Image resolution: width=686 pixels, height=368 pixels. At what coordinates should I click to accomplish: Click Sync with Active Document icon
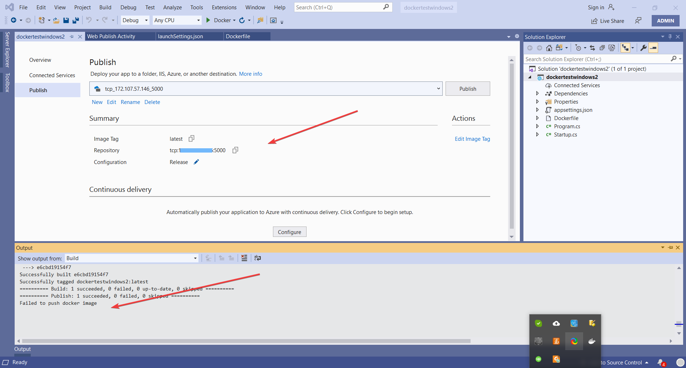coord(592,48)
